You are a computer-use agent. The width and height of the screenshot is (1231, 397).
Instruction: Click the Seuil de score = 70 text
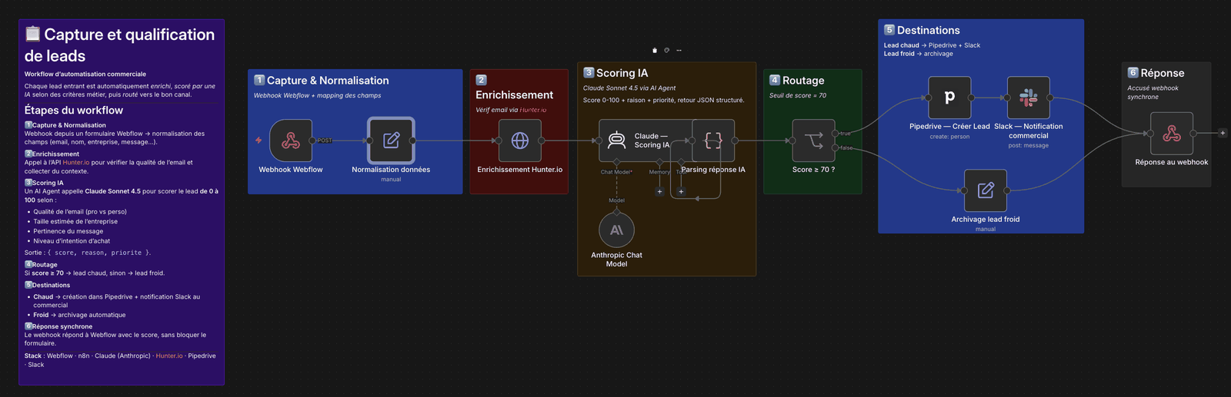[798, 96]
